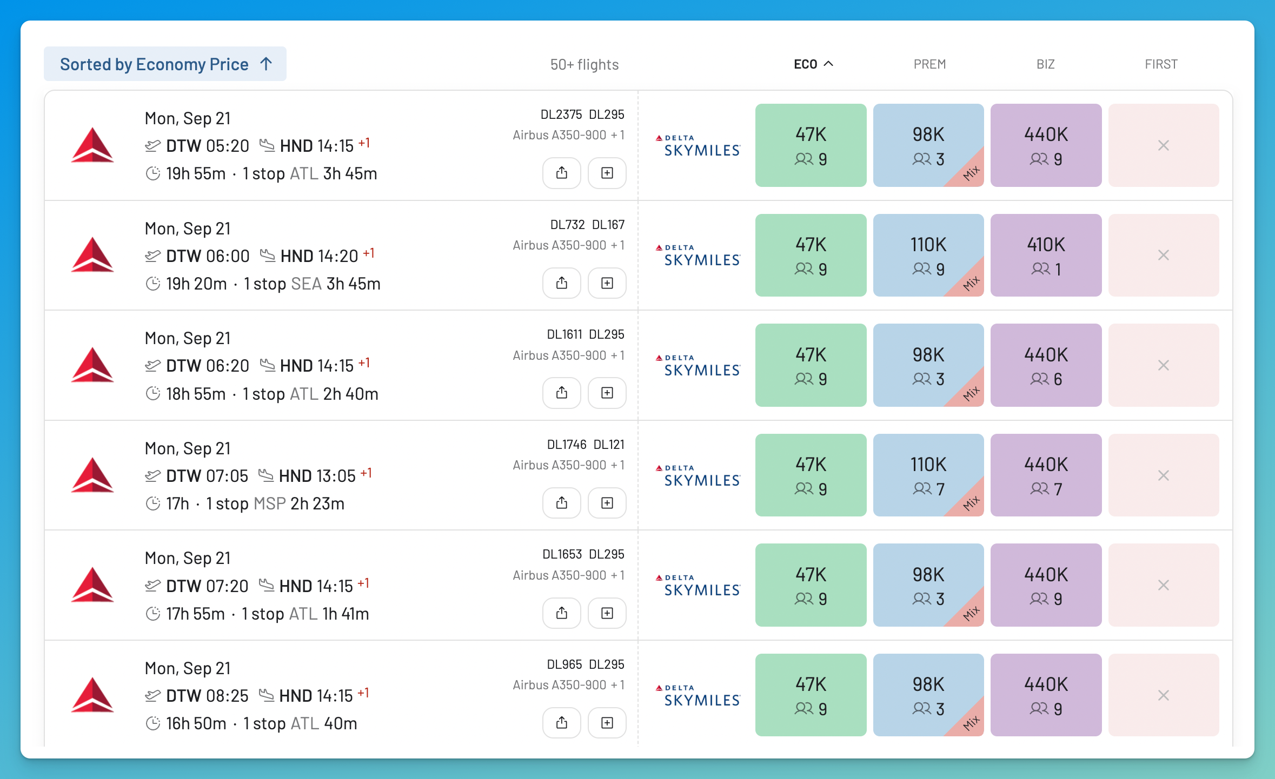Toggle Sorted by Economy Price order
This screenshot has height=779, width=1275.
165,64
